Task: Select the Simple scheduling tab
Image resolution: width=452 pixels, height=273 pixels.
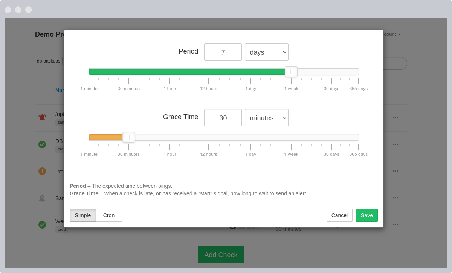Action: pyautogui.click(x=82, y=215)
